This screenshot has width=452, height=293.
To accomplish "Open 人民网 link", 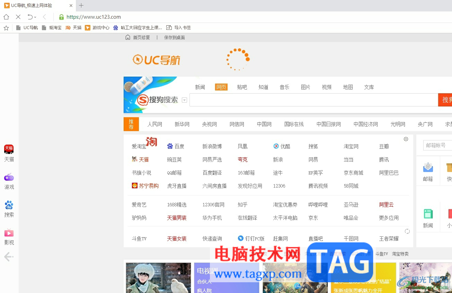I will tap(155, 124).
